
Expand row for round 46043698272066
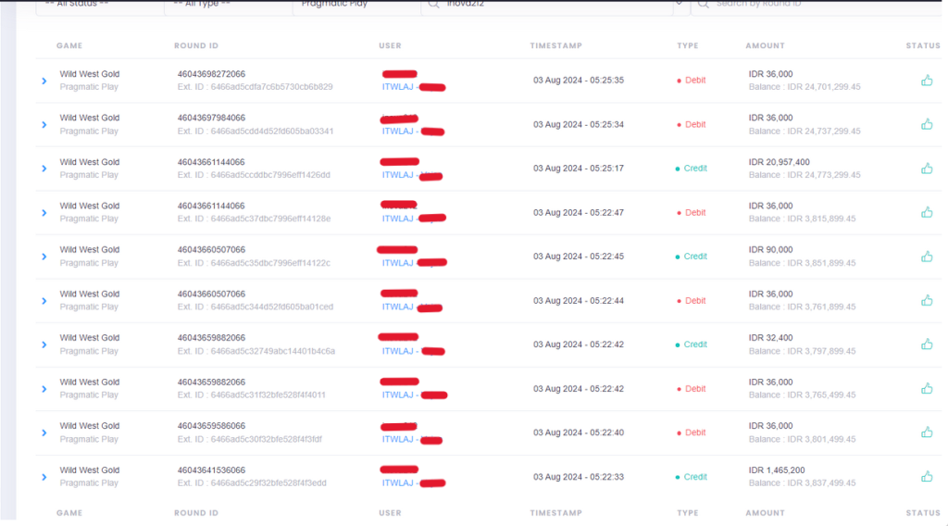[x=44, y=81]
